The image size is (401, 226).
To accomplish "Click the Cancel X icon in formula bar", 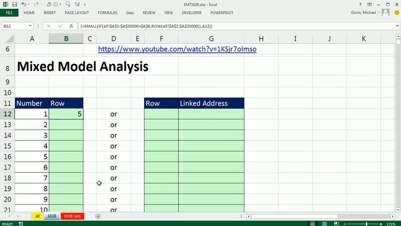I will coord(49,26).
